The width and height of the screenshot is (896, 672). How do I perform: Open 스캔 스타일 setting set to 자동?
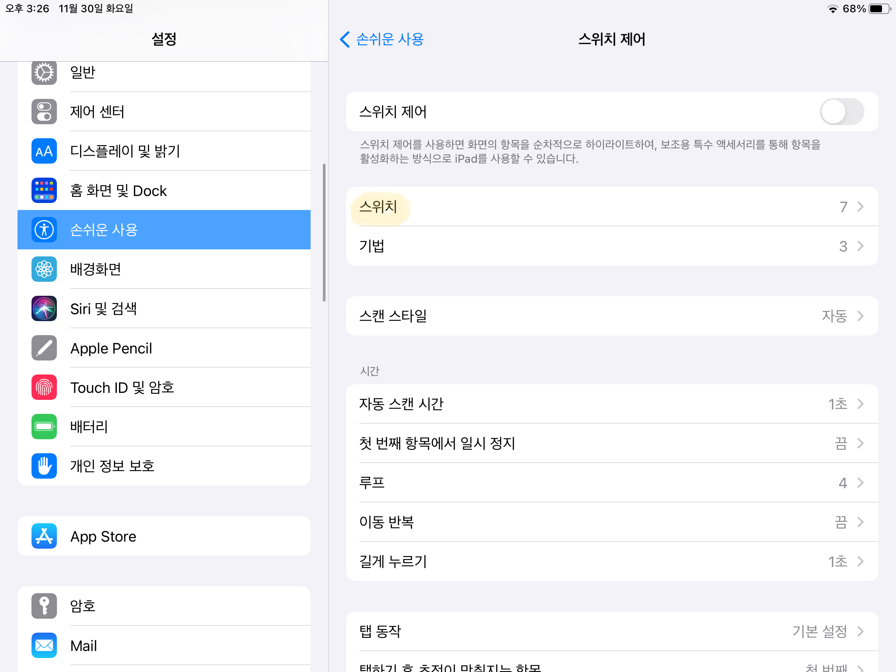[612, 316]
